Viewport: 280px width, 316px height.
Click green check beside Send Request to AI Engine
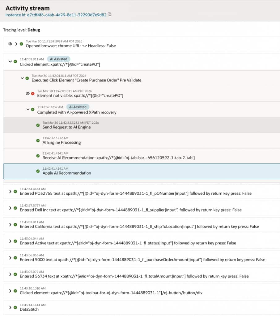(38, 125)
